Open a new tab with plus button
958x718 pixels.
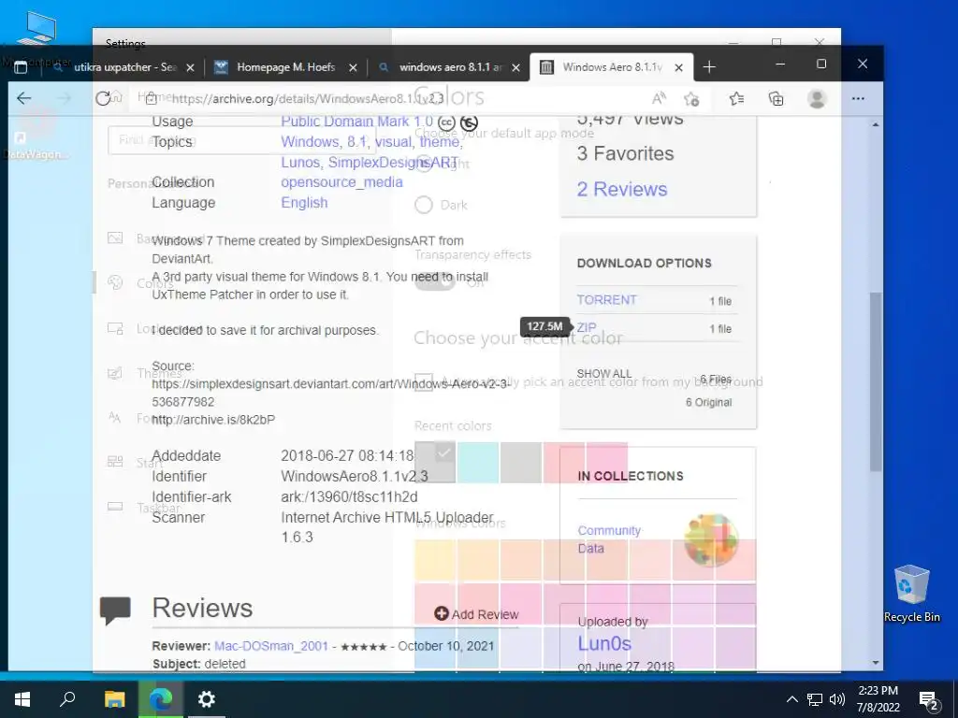pyautogui.click(x=709, y=67)
